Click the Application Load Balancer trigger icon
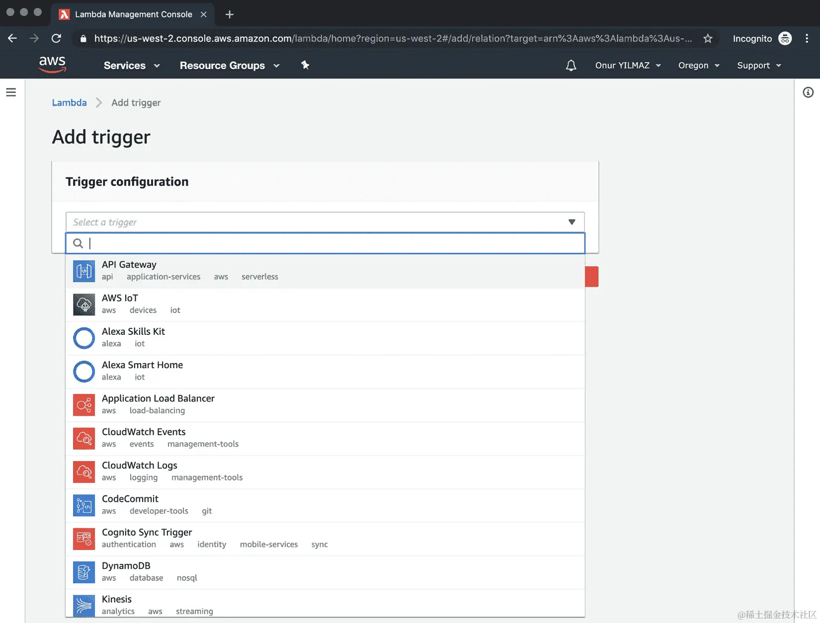 pyautogui.click(x=83, y=405)
